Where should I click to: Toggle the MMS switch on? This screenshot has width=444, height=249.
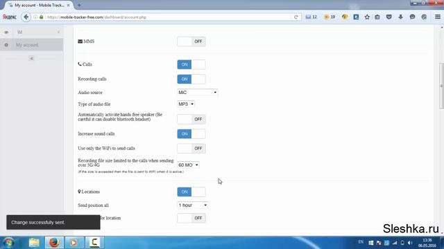(x=191, y=41)
